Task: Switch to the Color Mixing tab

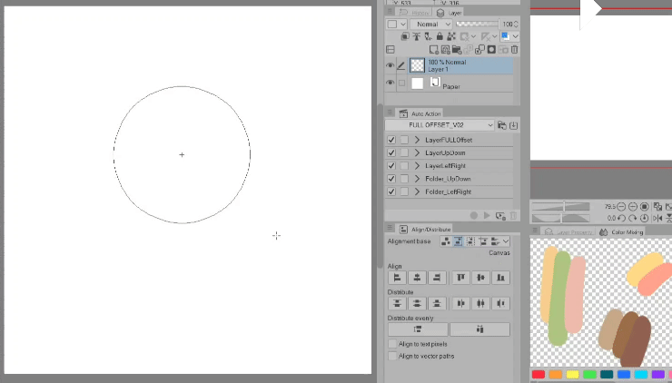Action: pos(621,232)
